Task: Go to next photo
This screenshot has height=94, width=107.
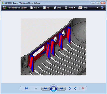Action: [x=61, y=88]
